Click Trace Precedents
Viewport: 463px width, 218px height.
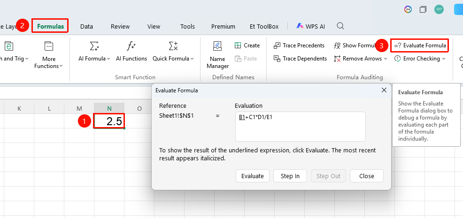[299, 45]
